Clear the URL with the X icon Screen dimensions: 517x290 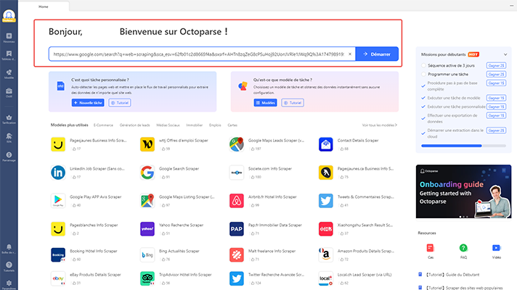pyautogui.click(x=350, y=54)
